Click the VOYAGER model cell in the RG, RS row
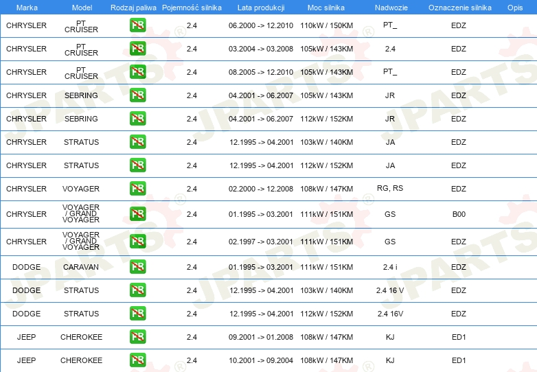This screenshot has width=537, height=372. pos(81,189)
